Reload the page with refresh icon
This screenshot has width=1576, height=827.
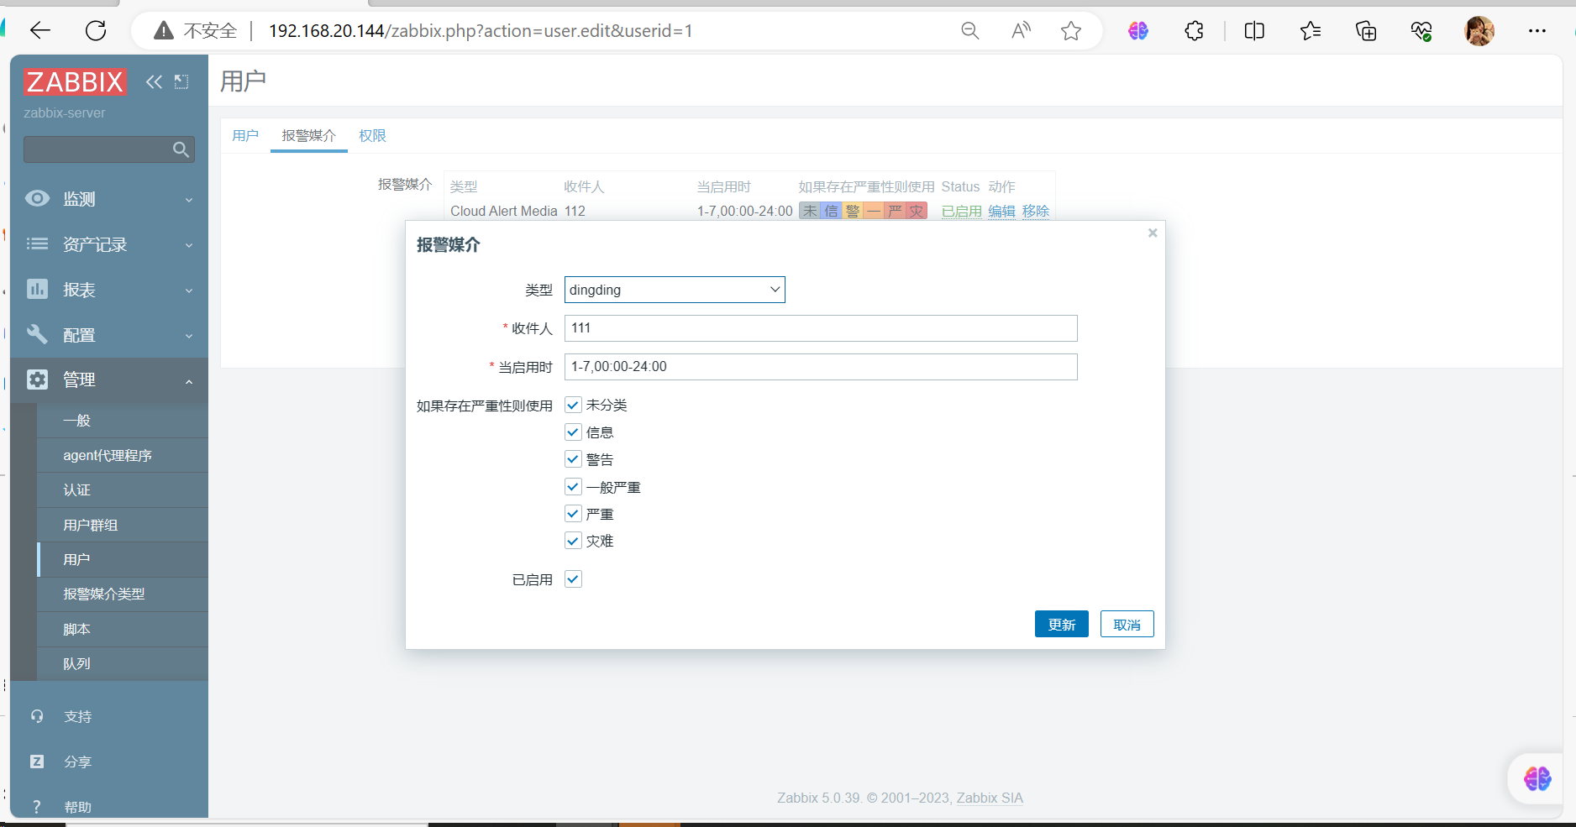[96, 31]
